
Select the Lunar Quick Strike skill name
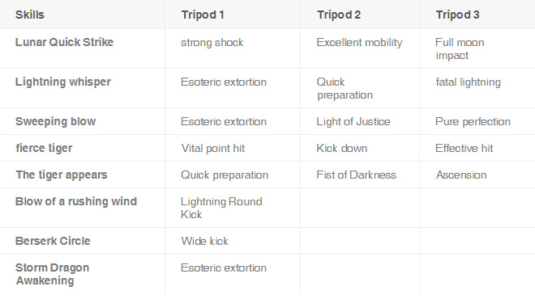pos(64,42)
